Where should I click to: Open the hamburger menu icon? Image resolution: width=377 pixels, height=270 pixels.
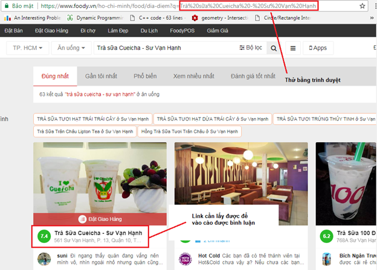[293, 48]
